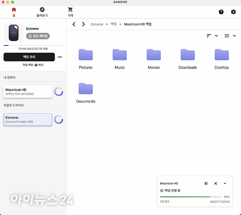Toggle the auto backup status indicator
Image resolution: width=241 pixels, height=215 pixels.
coord(36,65)
